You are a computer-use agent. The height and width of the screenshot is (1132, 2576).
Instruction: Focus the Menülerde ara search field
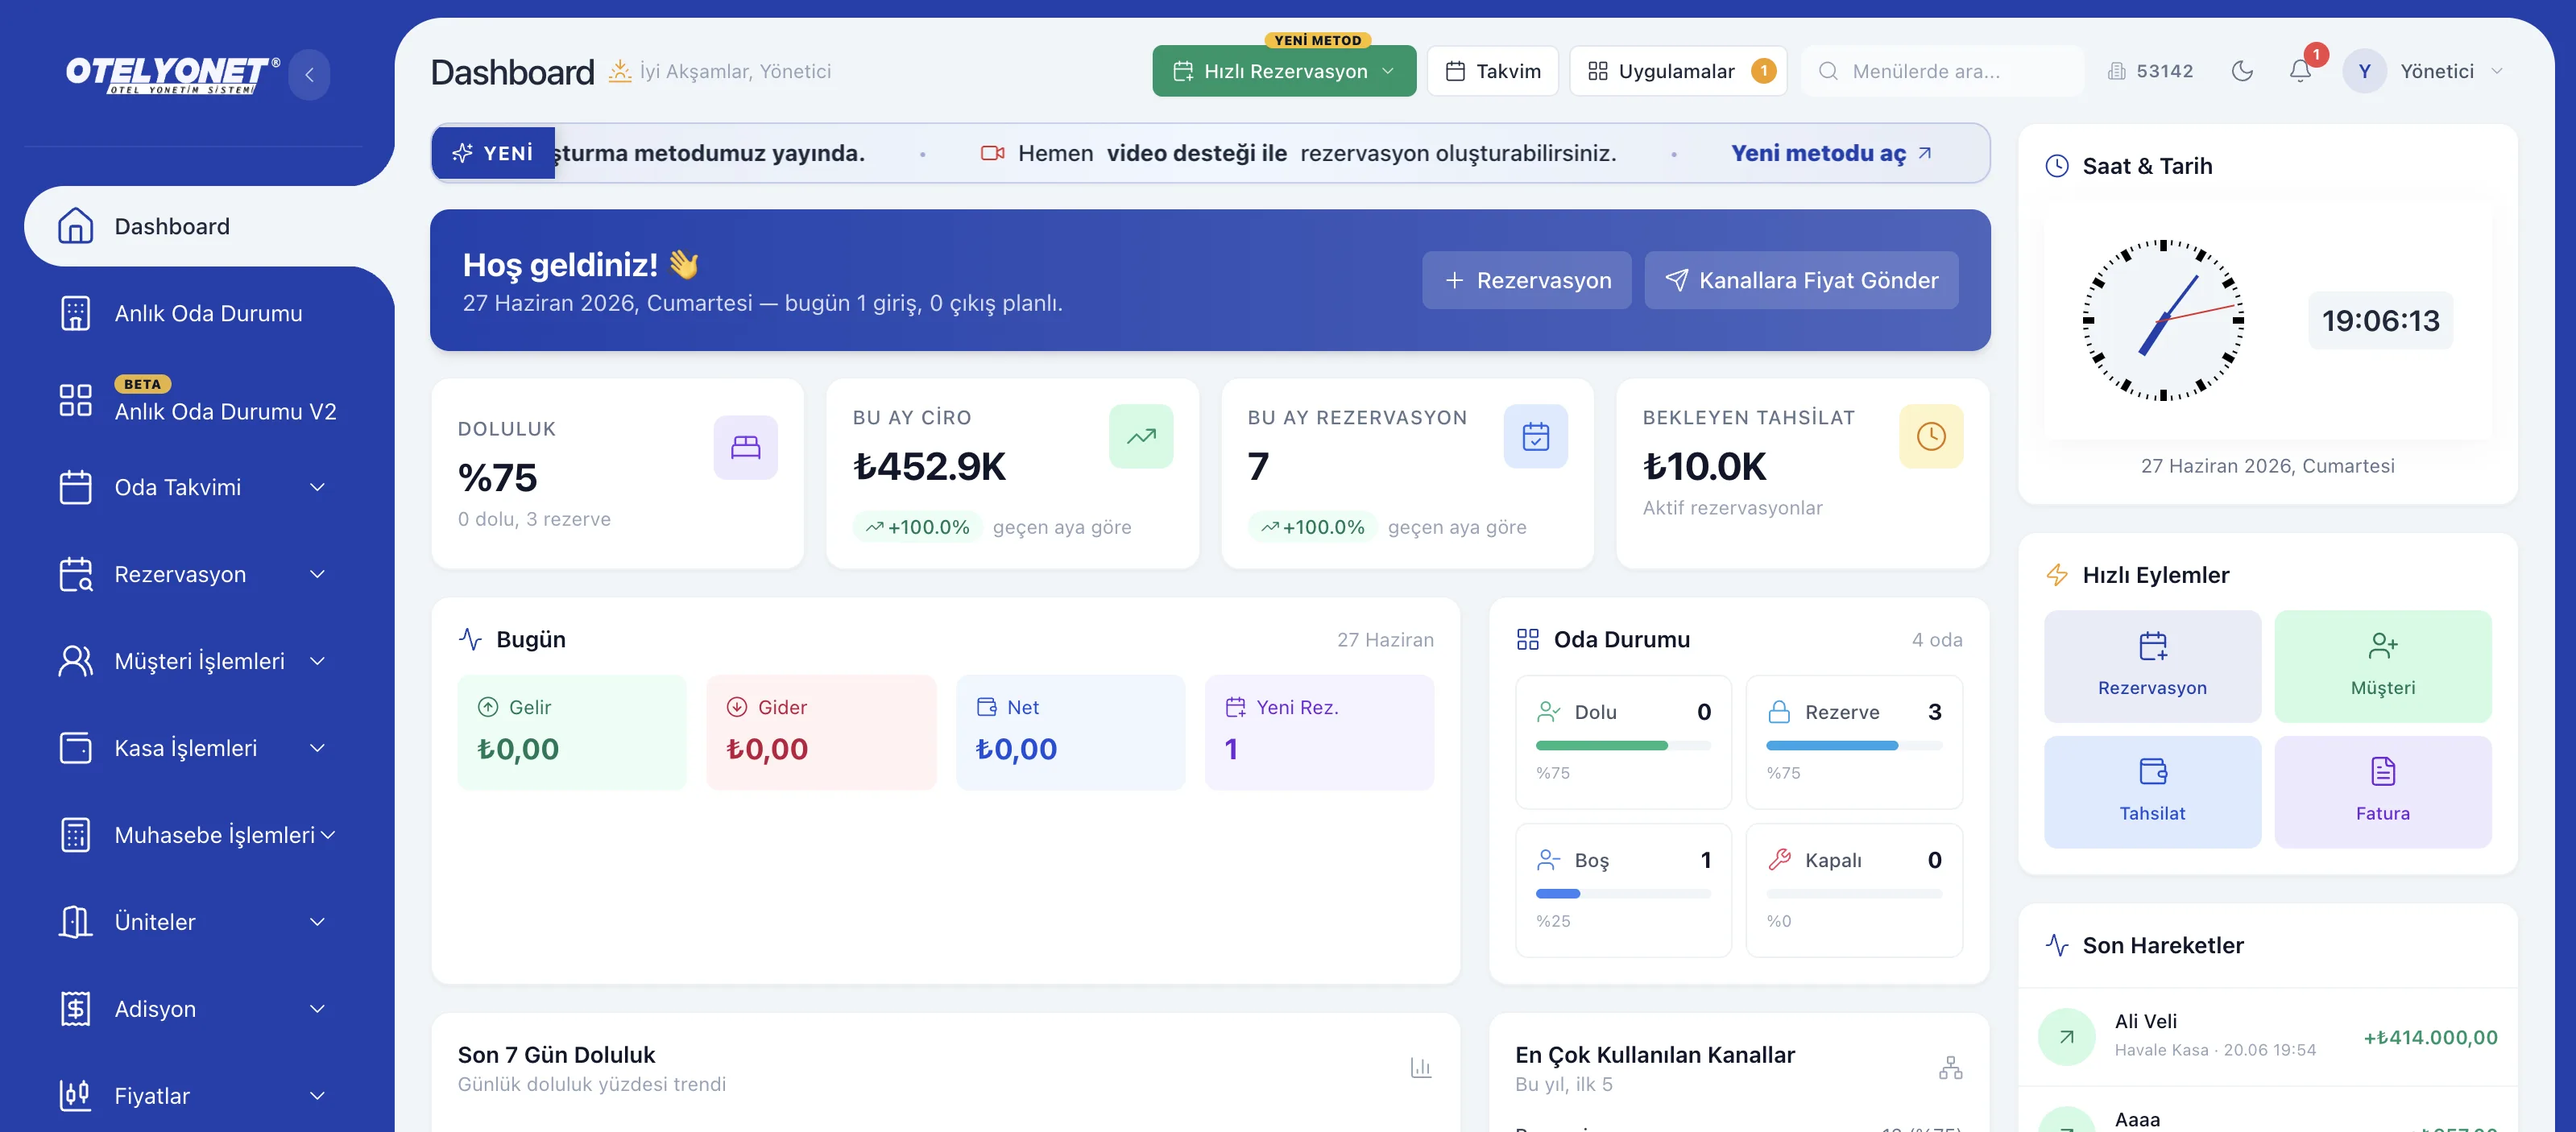(x=1941, y=71)
